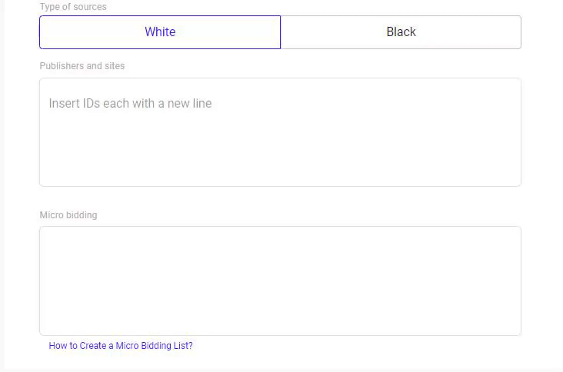Viewport: 563px width, 372px height.
Task: Activate the publisher IDs input box
Action: click(x=280, y=132)
